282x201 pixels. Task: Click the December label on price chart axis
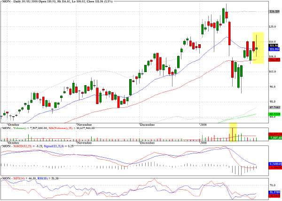tap(147, 125)
